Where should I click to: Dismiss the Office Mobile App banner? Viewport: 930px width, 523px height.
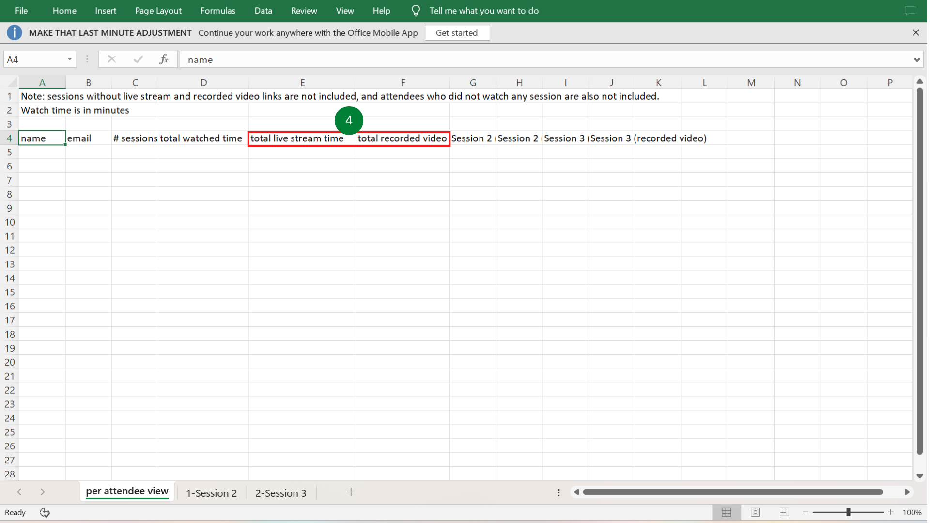(x=915, y=32)
